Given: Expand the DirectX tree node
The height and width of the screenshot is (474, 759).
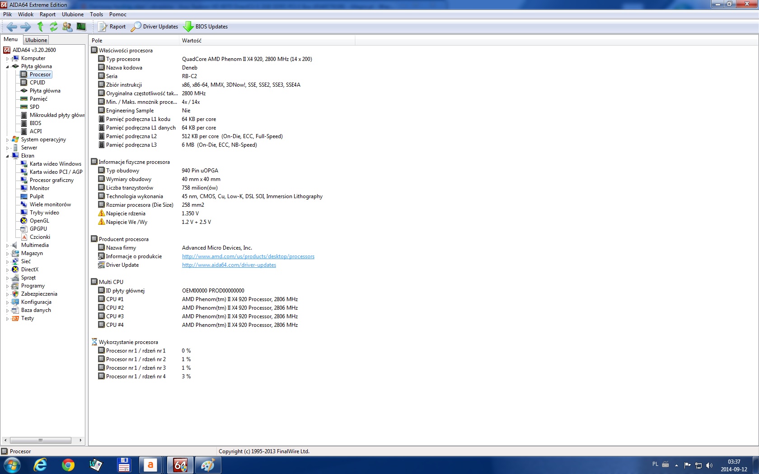Looking at the screenshot, I should 7,270.
